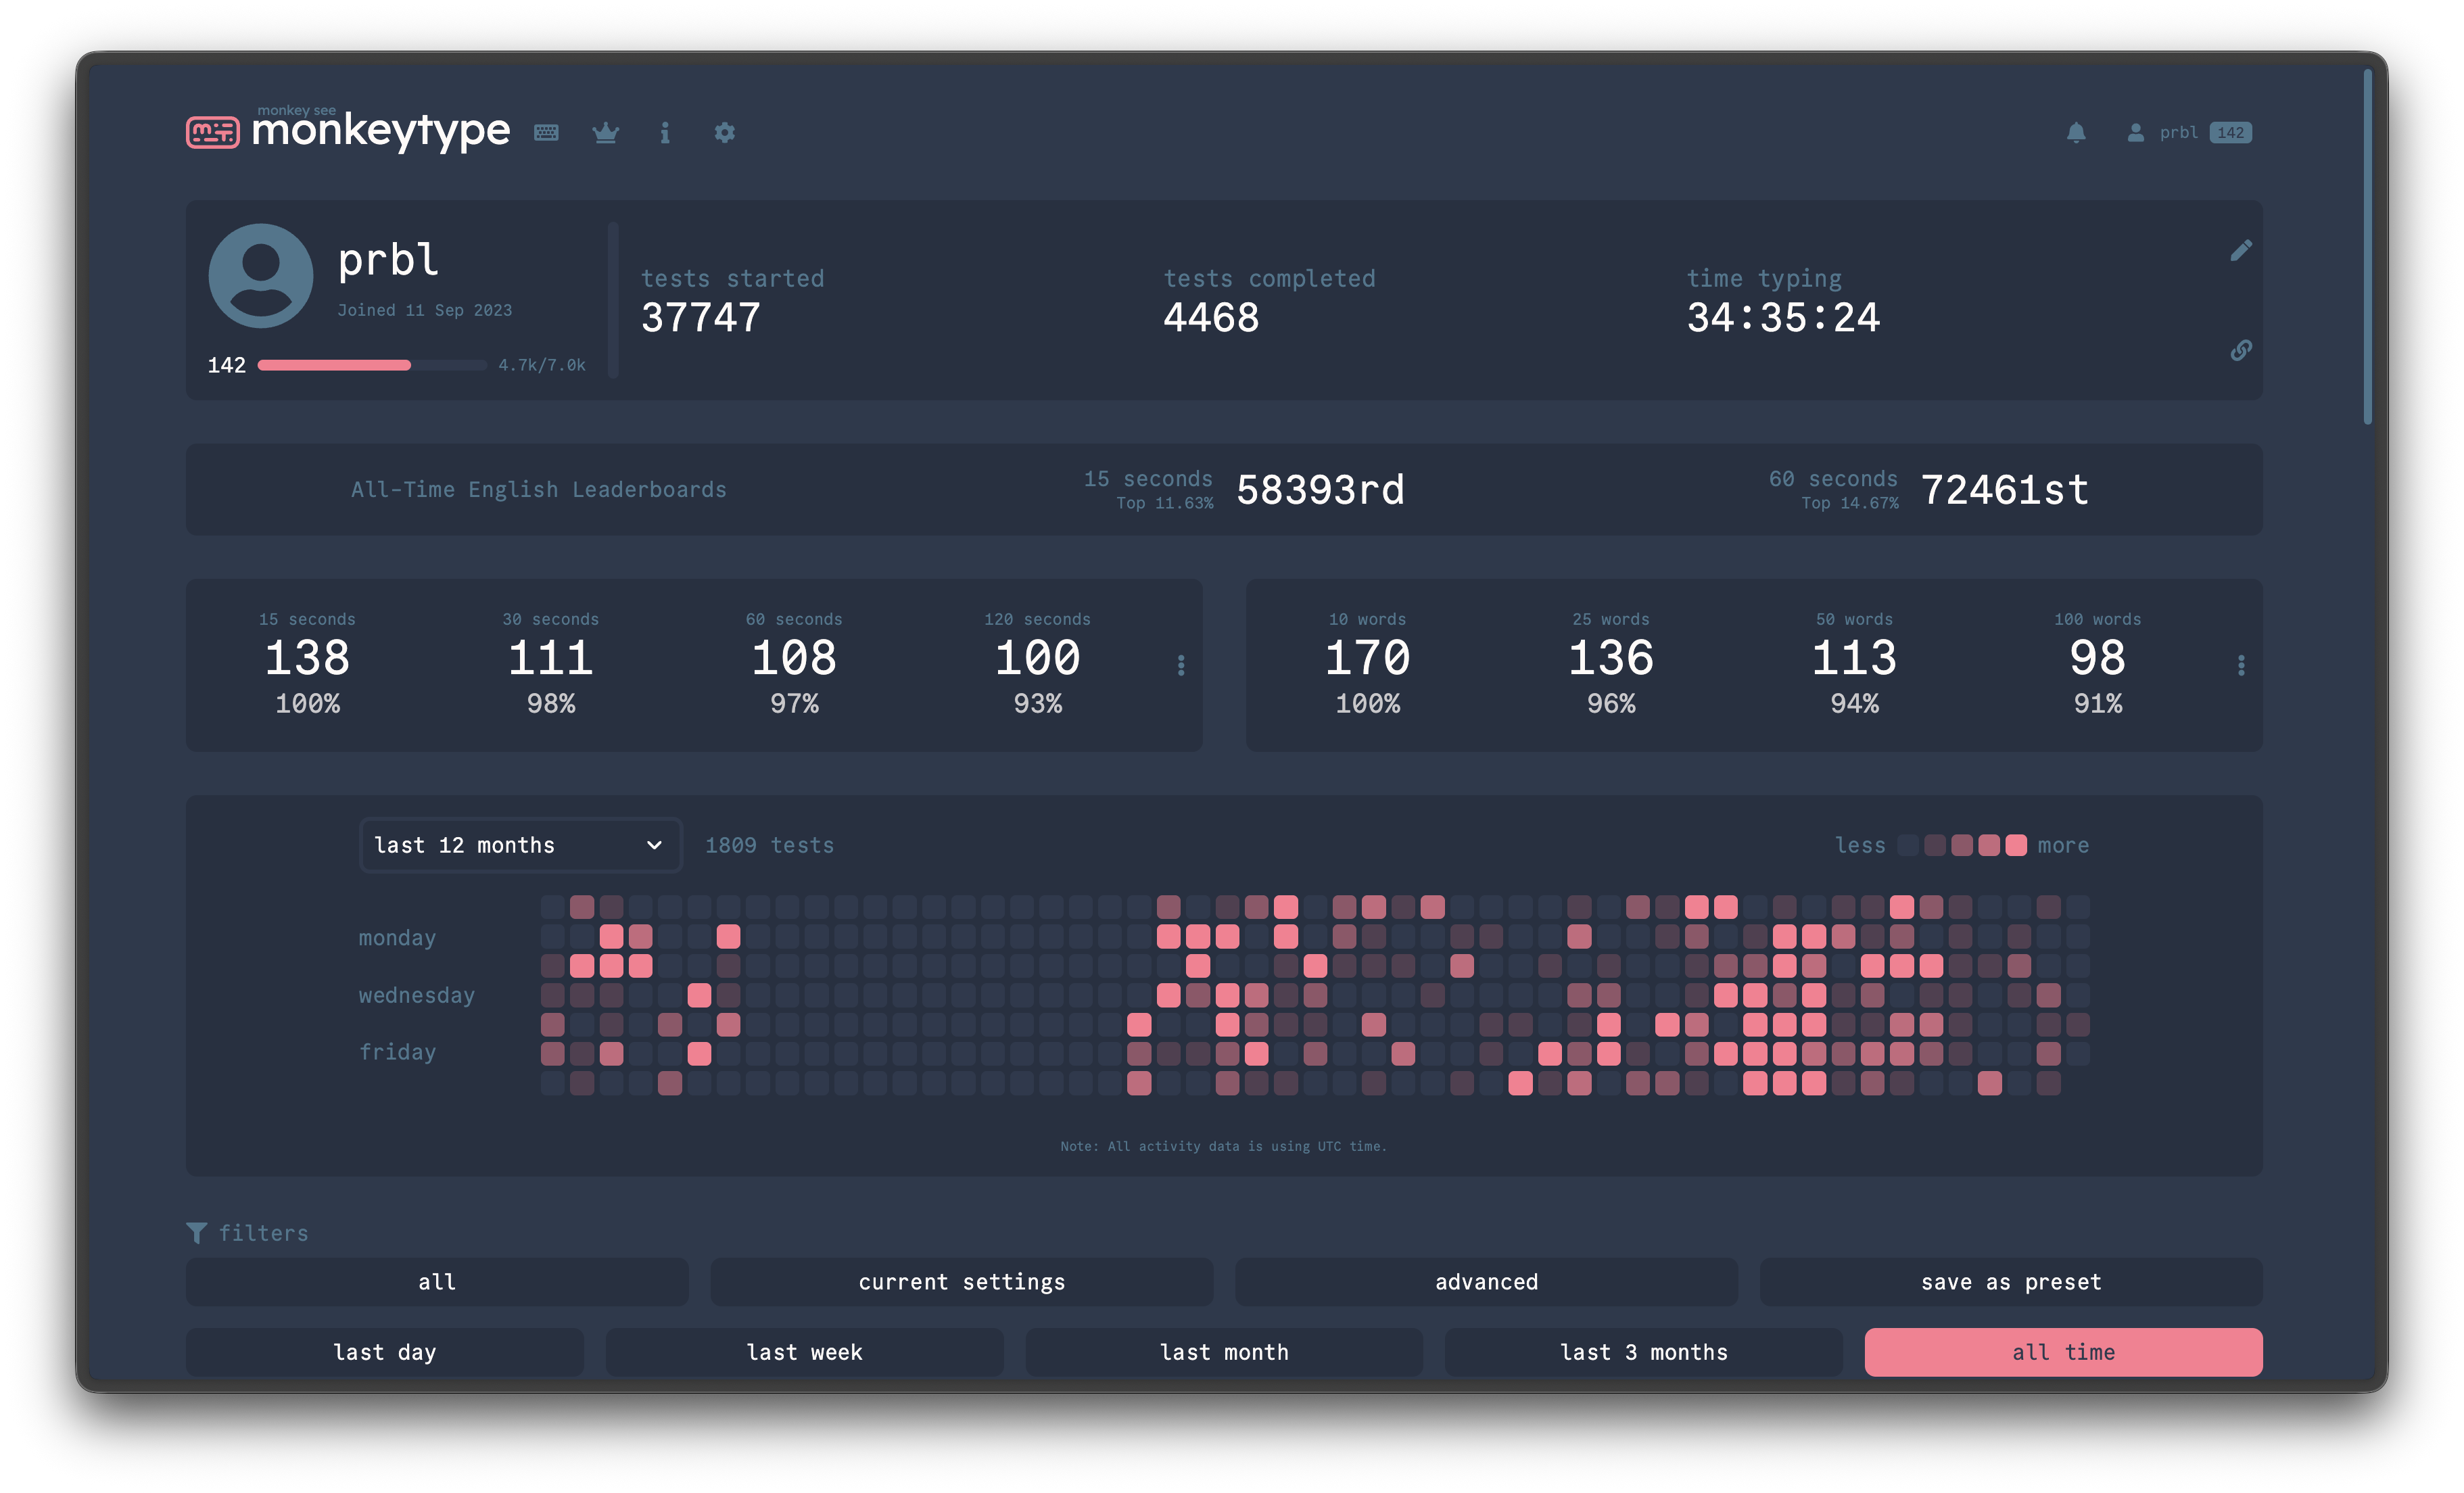
Task: Filter results by last month
Action: click(x=1224, y=1352)
